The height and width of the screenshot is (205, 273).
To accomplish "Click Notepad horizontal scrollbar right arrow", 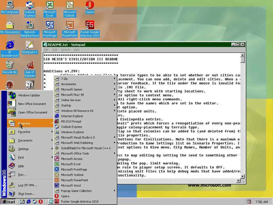I will pyautogui.click(x=238, y=181).
